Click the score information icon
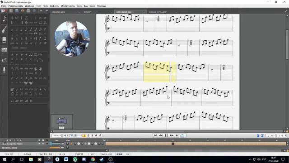Screen dimensions: 289x163 (34, 11)
